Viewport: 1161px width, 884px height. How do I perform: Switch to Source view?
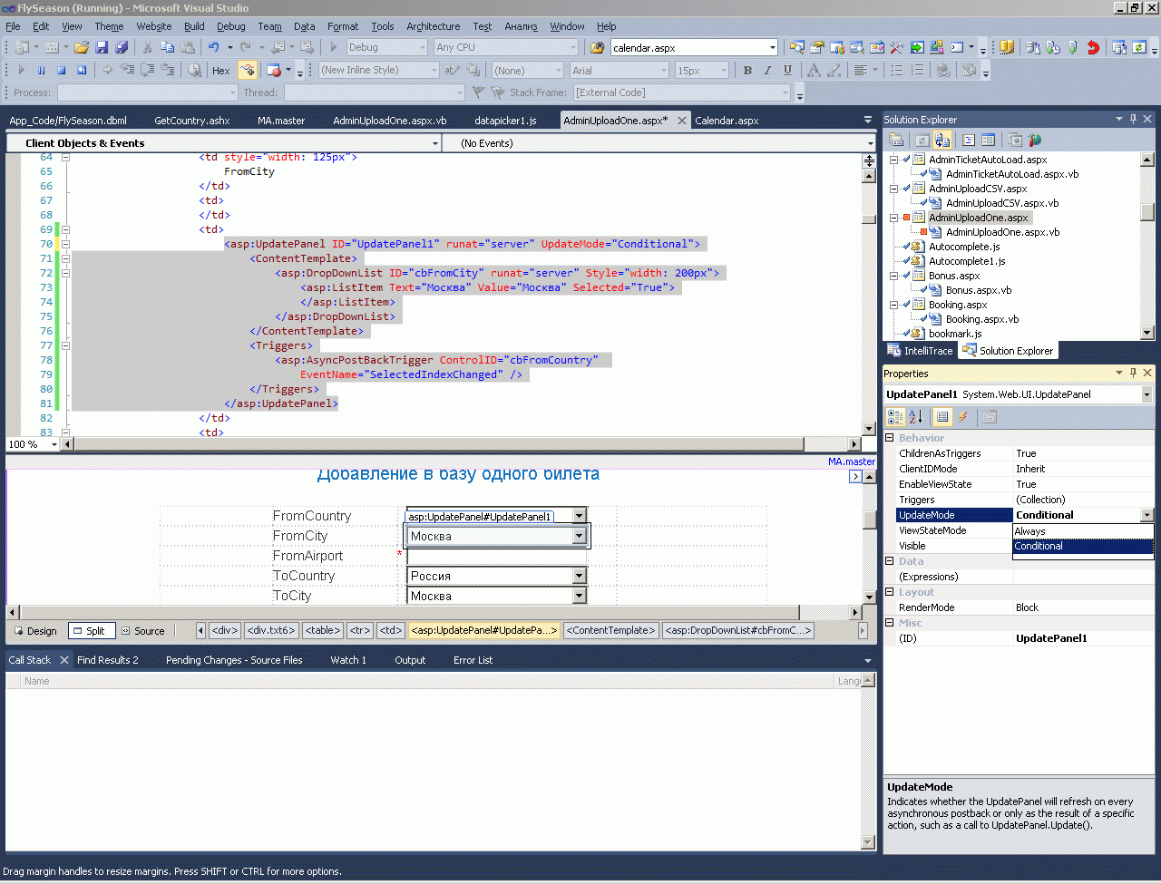click(x=143, y=631)
